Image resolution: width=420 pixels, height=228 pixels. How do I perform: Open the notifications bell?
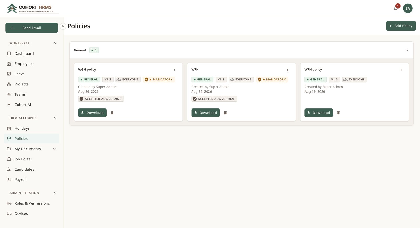396,8
